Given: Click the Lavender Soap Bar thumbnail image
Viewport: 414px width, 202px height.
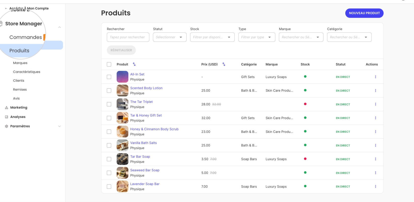Looking at the screenshot, I should [x=122, y=186].
